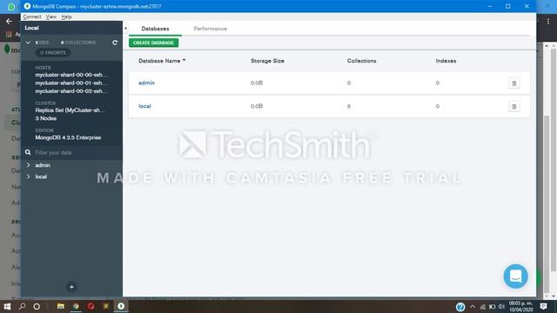Screen dimensions: 557x313
Task: Open the Help menu
Action: coord(66,17)
